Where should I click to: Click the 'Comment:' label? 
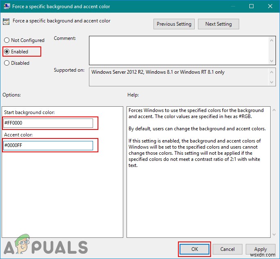pyautogui.click(x=65, y=38)
